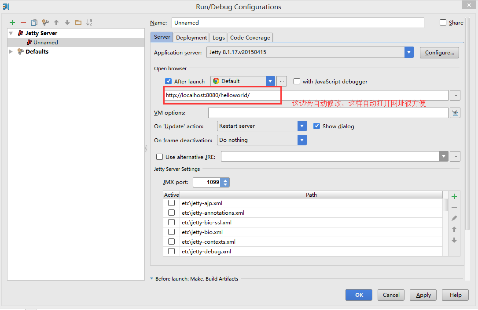Toggle the Share checkbox

[x=443, y=22]
